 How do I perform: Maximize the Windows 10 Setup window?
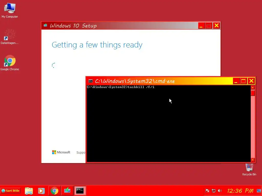(209, 26)
